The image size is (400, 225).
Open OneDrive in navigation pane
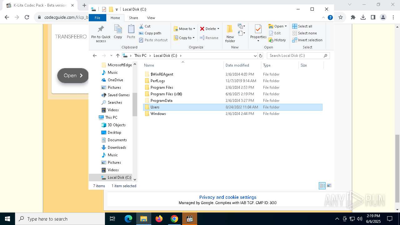(x=115, y=80)
